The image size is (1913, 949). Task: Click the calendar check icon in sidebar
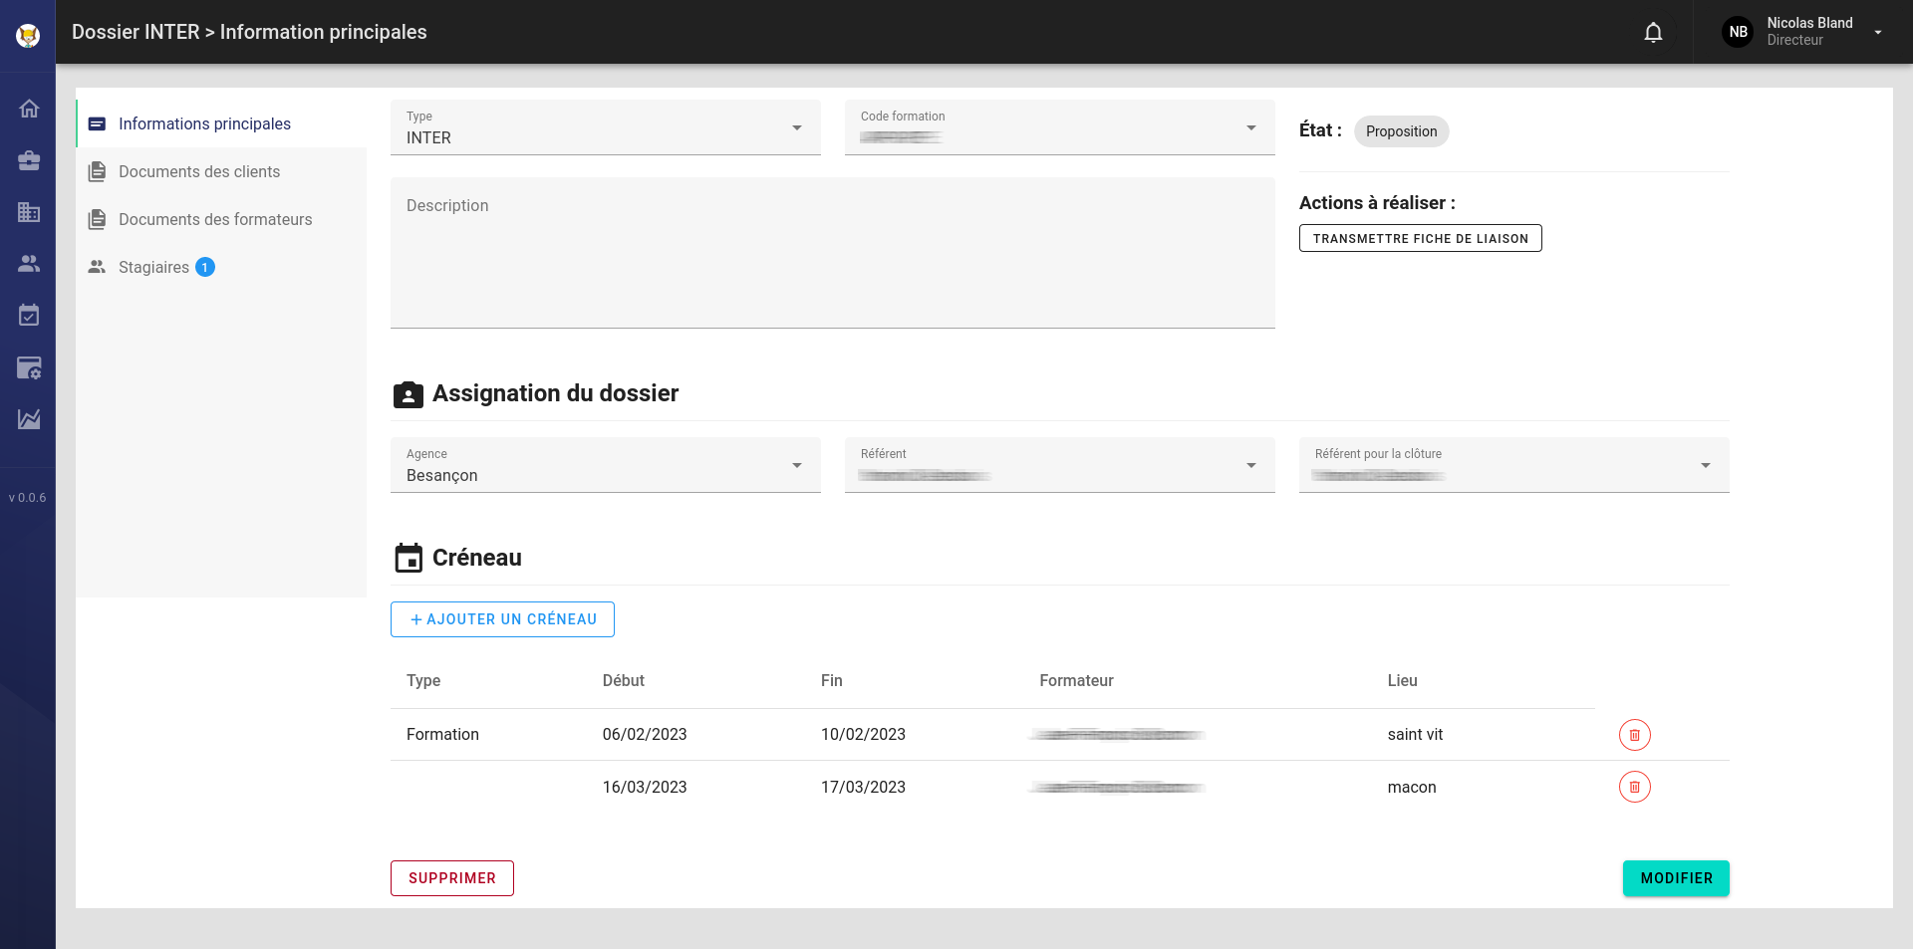click(x=29, y=316)
